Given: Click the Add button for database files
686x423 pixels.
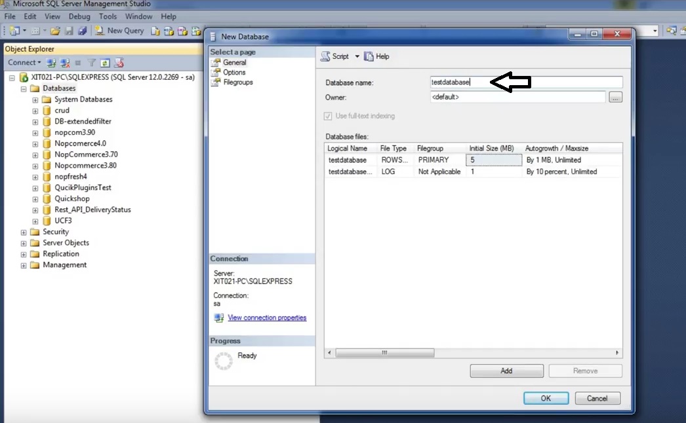Looking at the screenshot, I should [x=506, y=371].
